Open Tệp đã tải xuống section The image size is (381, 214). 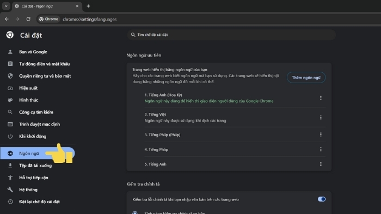tap(35, 166)
